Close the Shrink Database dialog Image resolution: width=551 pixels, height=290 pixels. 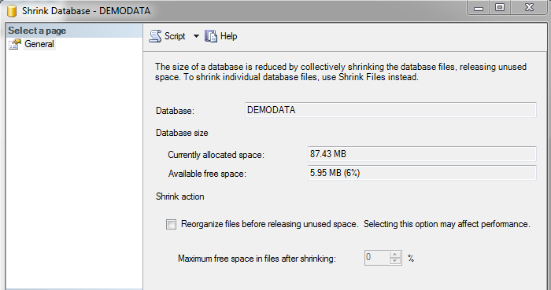click(x=529, y=7)
